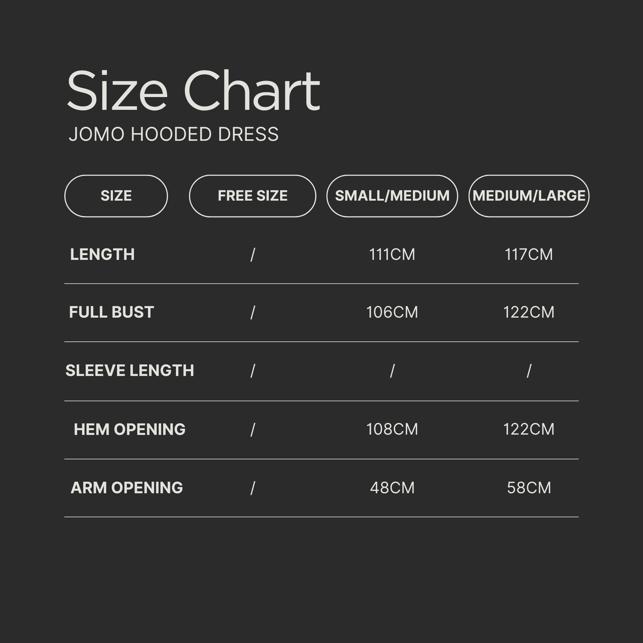Choose the SMALL/MEDIUM size pill
Screen dimensions: 643x643
pos(392,196)
